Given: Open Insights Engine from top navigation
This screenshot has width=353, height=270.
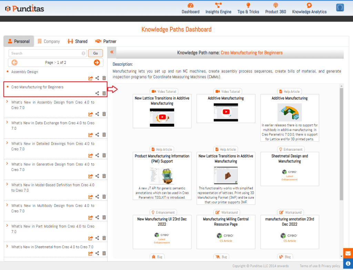Looking at the screenshot, I should 218,6.
